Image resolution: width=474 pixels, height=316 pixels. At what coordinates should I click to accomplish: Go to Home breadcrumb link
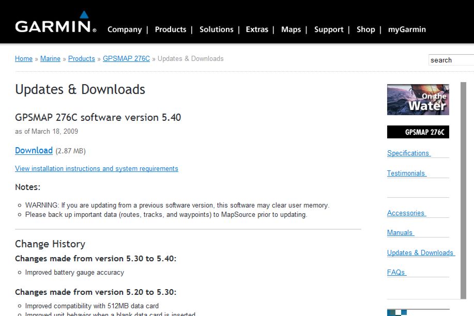[x=24, y=59]
